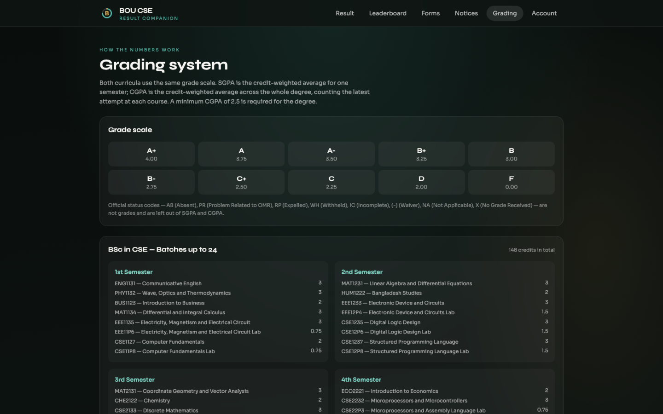This screenshot has height=414, width=663.
Task: Click the A- 3.50 grade card
Action: pos(331,154)
